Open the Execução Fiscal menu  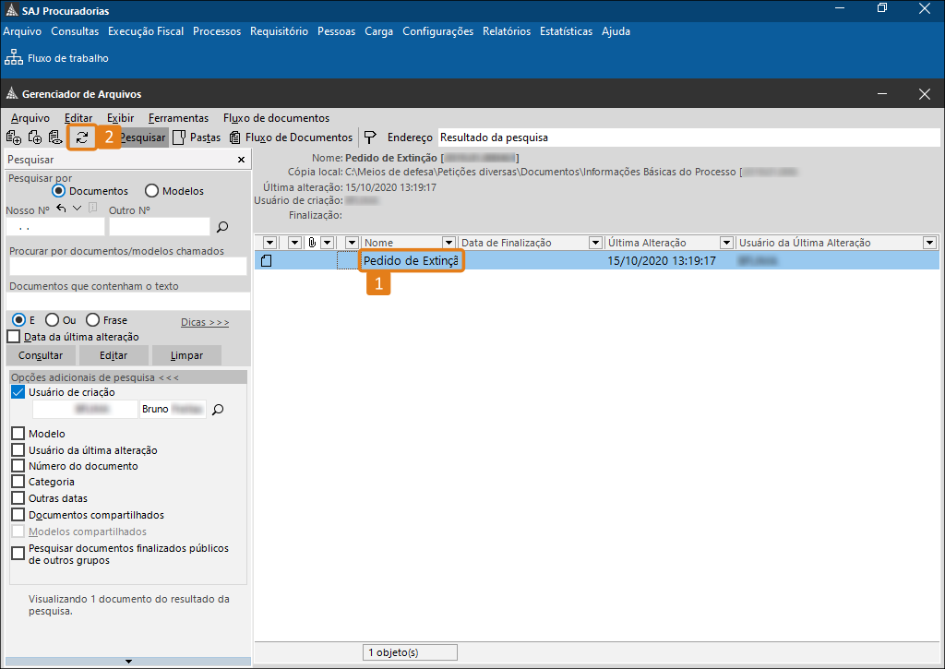pyautogui.click(x=146, y=31)
